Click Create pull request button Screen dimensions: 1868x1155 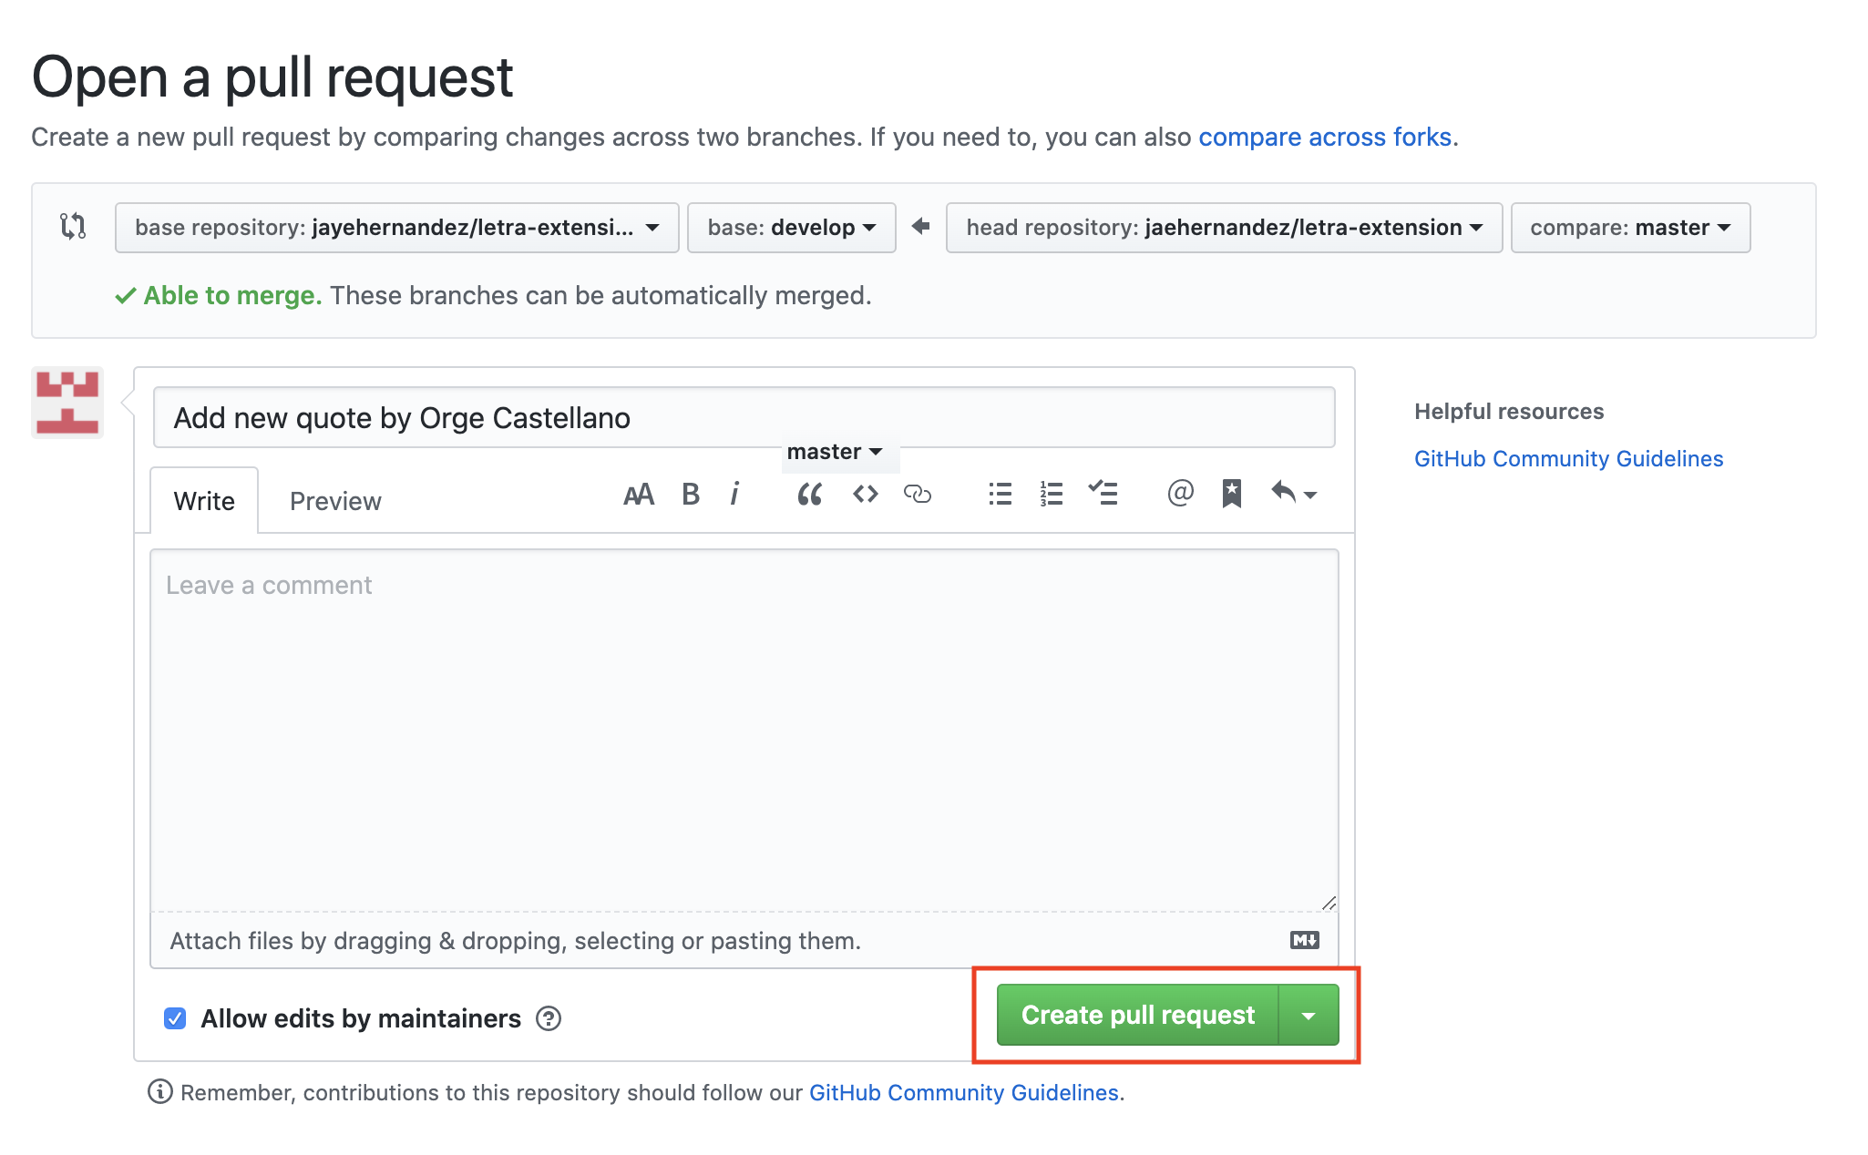click(1138, 1015)
